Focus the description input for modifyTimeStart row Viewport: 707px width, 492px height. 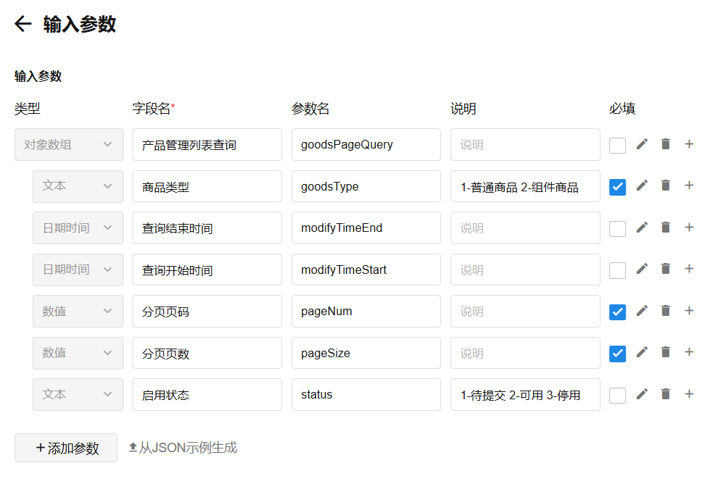(x=525, y=270)
